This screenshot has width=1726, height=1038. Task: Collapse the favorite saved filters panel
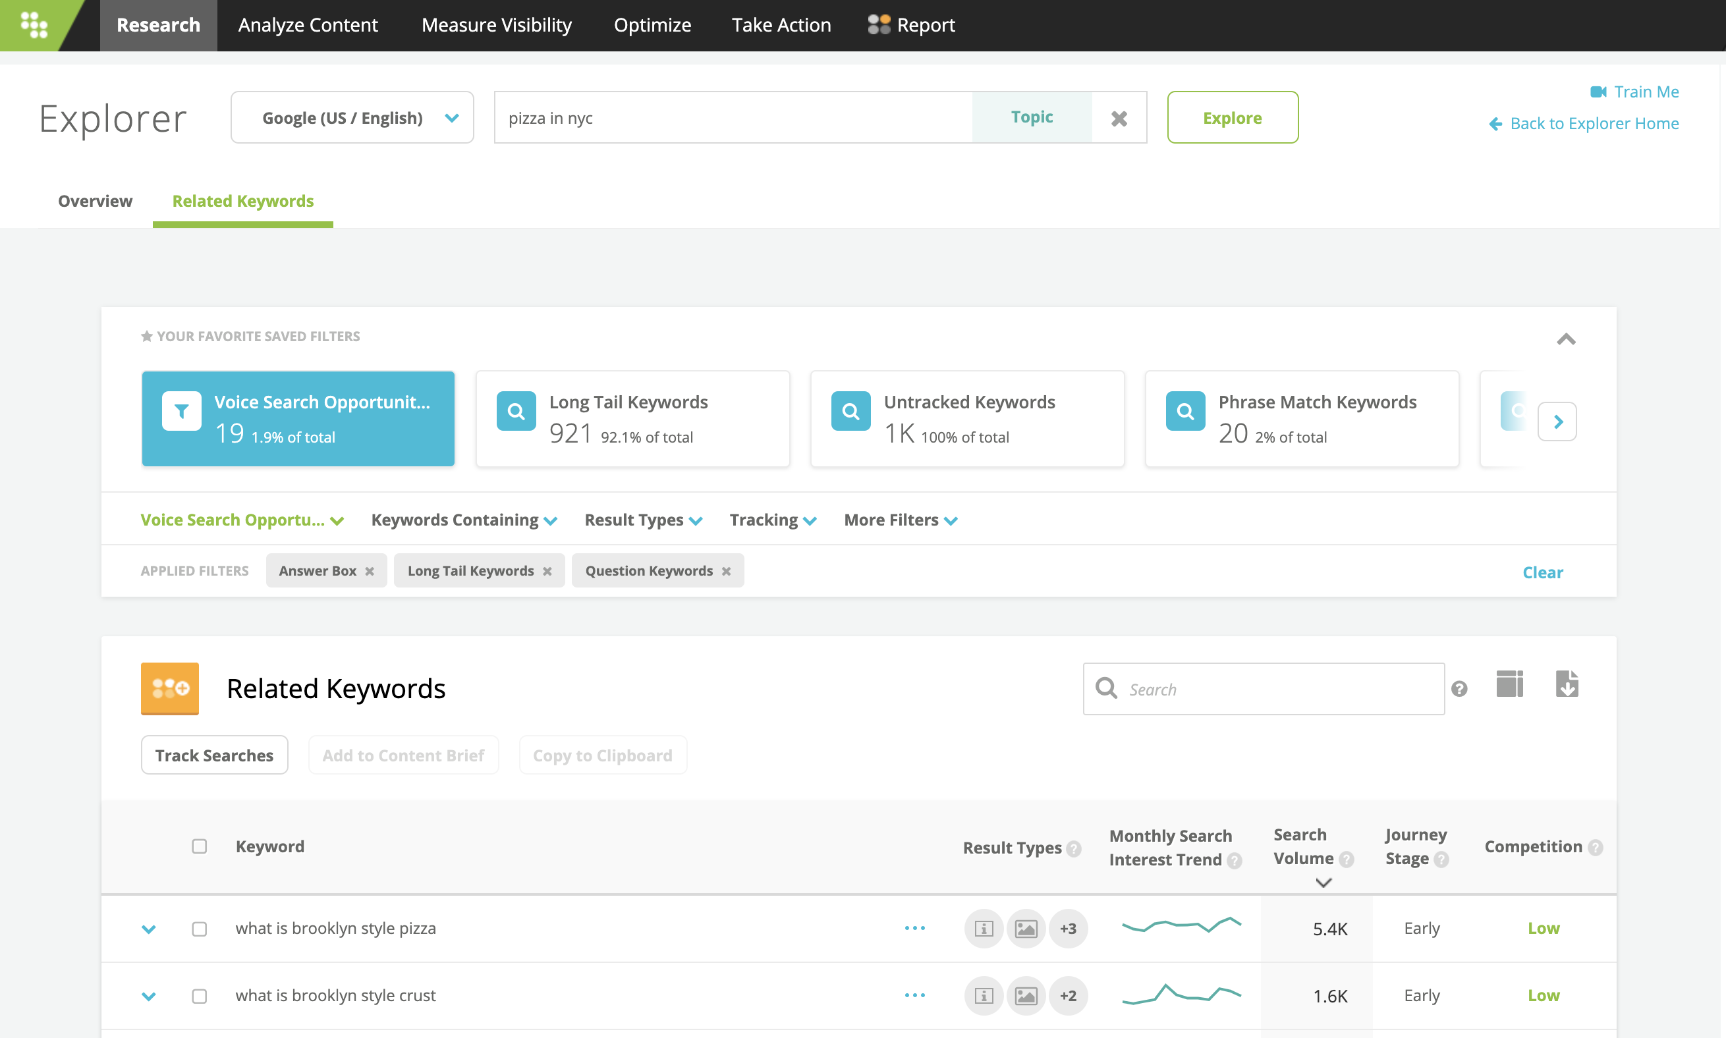(x=1566, y=339)
